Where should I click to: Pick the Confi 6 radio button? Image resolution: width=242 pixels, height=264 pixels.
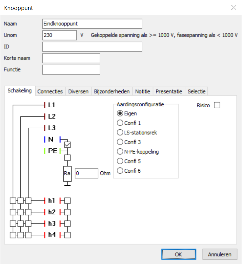point(120,171)
